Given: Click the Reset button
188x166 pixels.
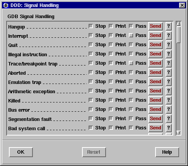Looking at the screenshot, I should [94, 152].
